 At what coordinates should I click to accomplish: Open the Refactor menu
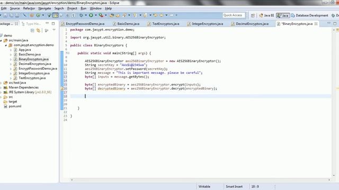pos(29,8)
